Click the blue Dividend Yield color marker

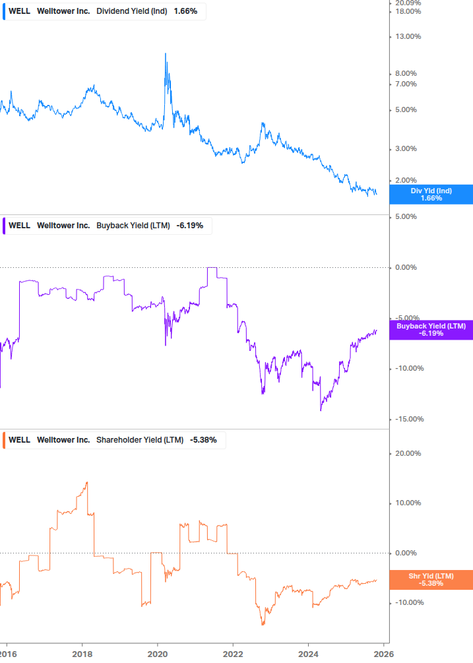pos(5,11)
